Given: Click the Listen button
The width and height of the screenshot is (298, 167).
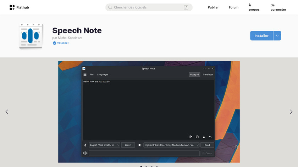Looking at the screenshot, I should pos(128,145).
